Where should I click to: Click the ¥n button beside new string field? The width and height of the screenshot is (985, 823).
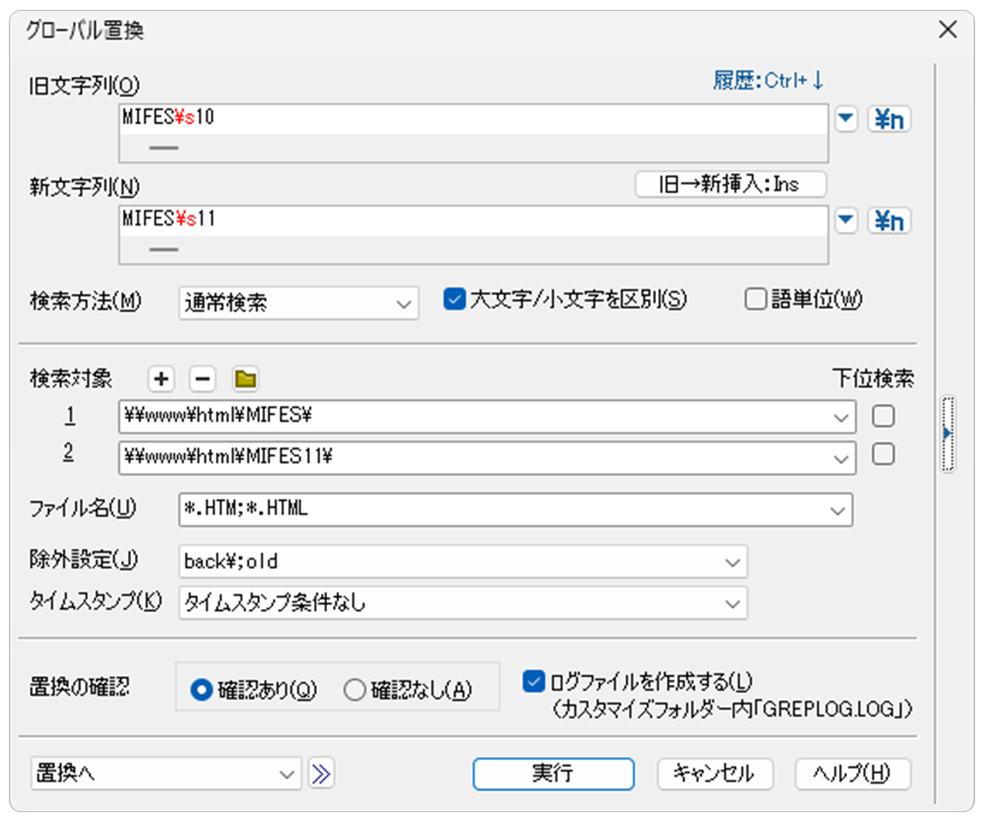tap(888, 222)
